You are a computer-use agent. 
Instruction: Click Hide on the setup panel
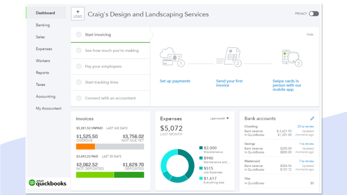310,35
